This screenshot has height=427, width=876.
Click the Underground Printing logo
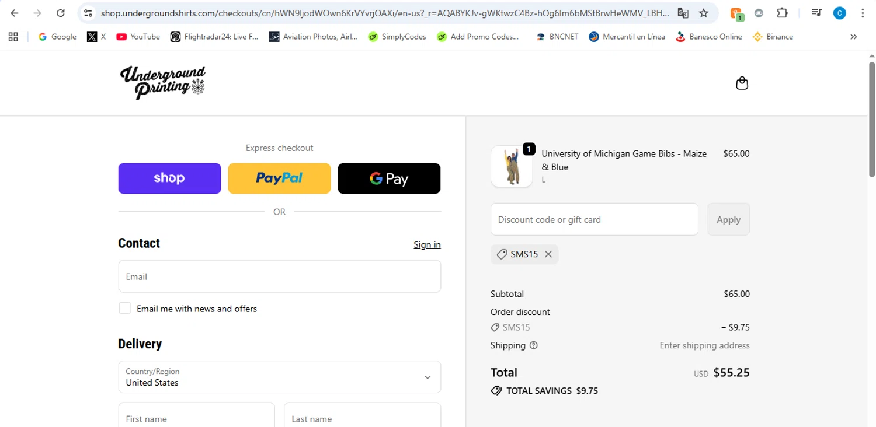163,82
